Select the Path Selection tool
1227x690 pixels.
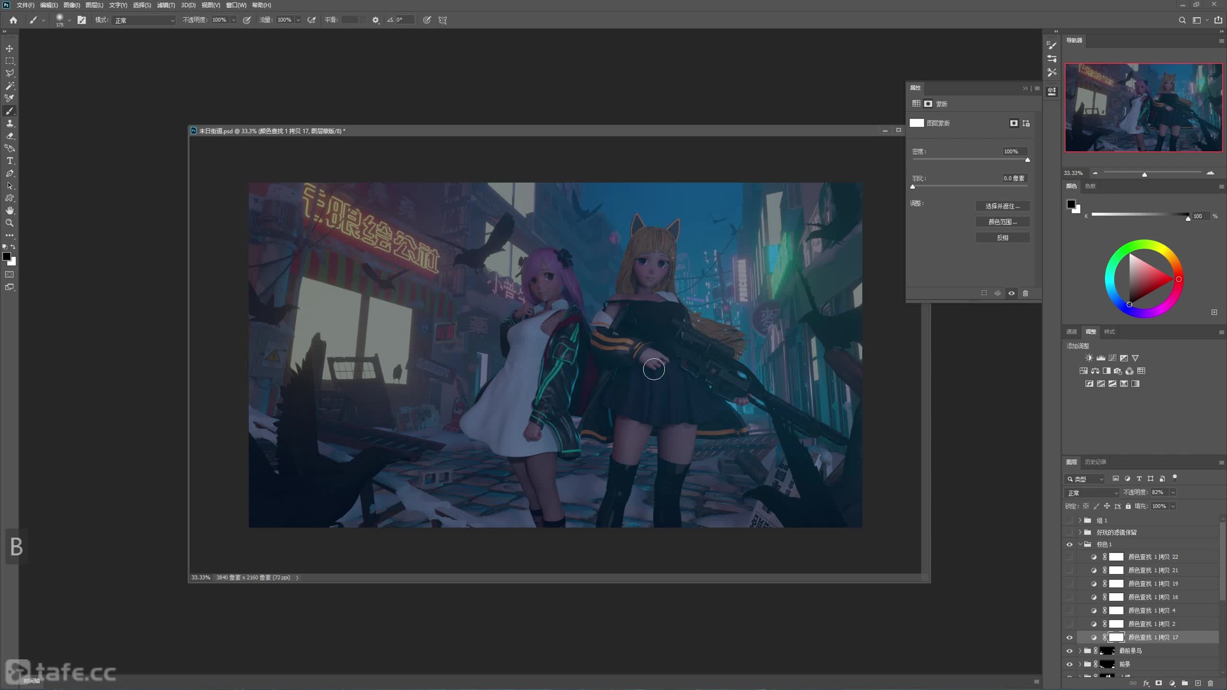[10, 185]
